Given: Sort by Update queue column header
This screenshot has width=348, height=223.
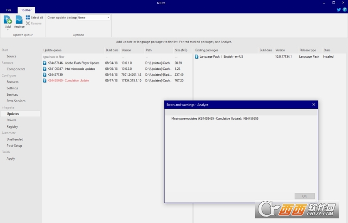Looking at the screenshot, I should 73,50.
